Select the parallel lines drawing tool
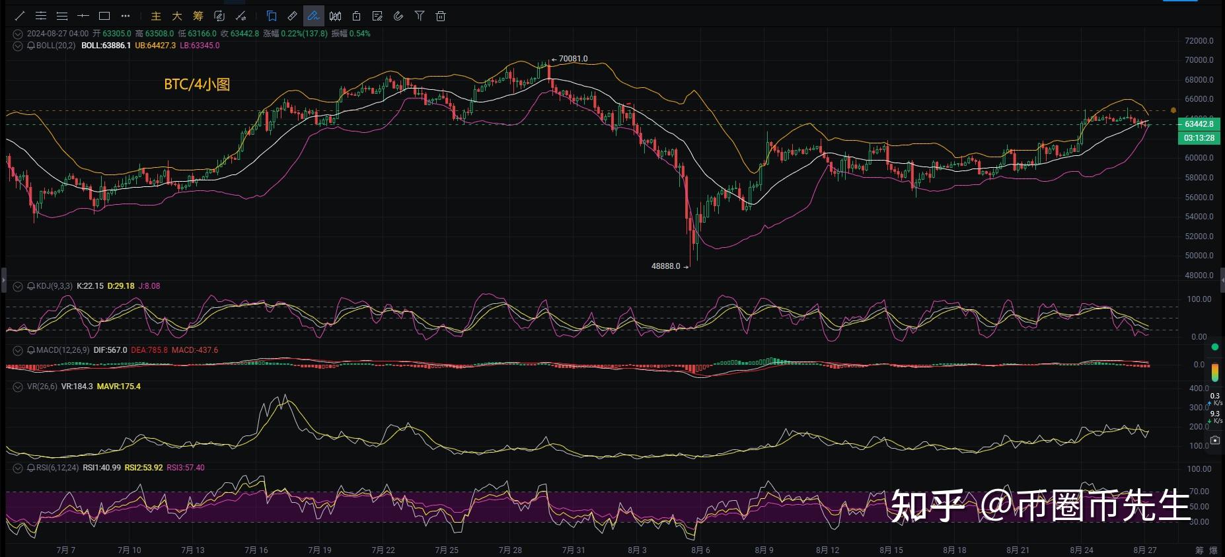This screenshot has width=1225, height=557. [x=62, y=16]
